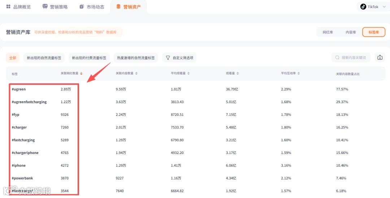Select the 标签库 library button
Image resolution: width=390 pixels, height=198 pixels.
pos(374,32)
